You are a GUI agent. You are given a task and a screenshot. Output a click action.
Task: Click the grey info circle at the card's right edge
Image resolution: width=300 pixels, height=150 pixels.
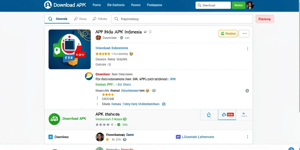click(x=247, y=91)
